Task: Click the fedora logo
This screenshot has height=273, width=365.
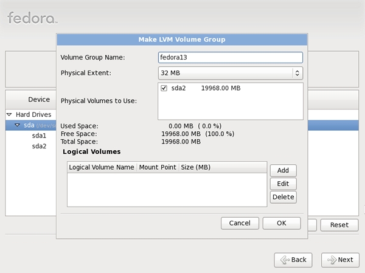Action: [32, 18]
